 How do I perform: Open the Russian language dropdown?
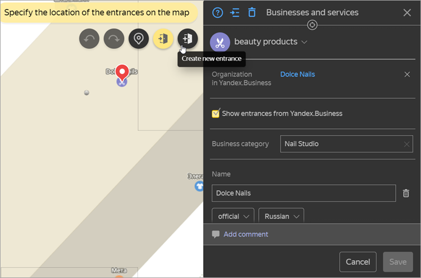(281, 216)
